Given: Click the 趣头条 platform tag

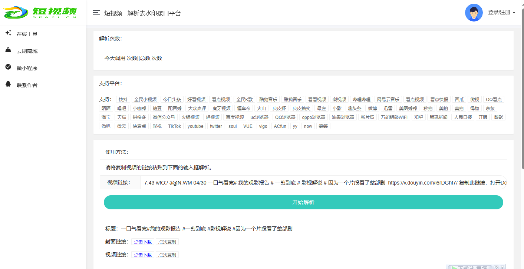Looking at the screenshot, I should click(355, 109).
